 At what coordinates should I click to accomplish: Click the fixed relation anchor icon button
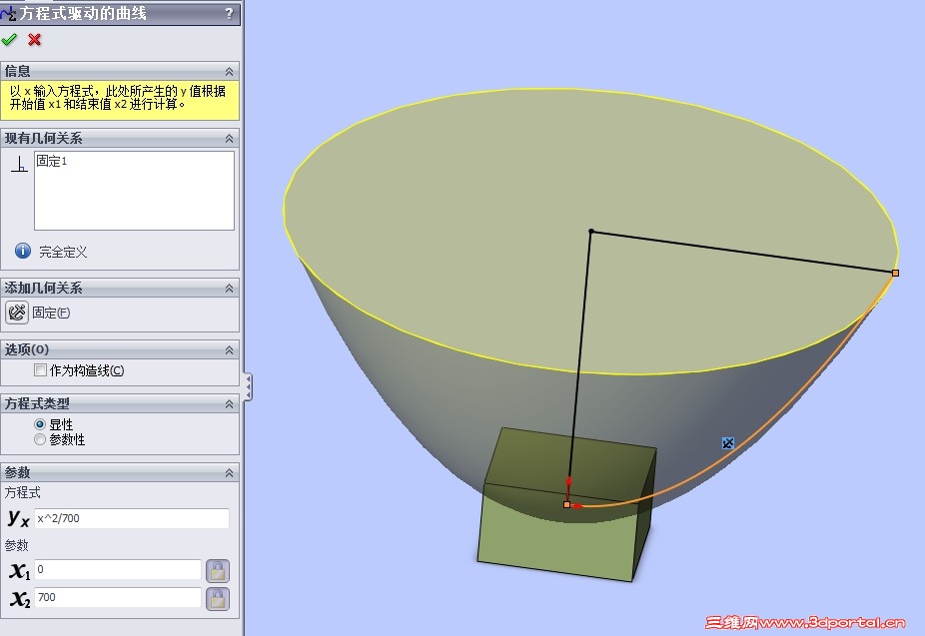pyautogui.click(x=17, y=313)
